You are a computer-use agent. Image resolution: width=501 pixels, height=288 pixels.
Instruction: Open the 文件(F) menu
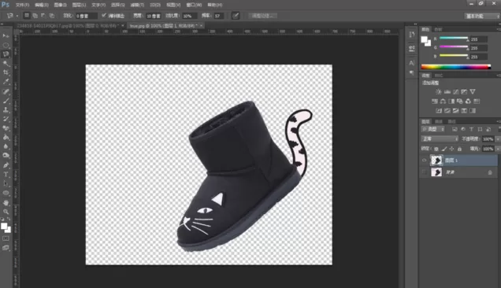pos(22,5)
